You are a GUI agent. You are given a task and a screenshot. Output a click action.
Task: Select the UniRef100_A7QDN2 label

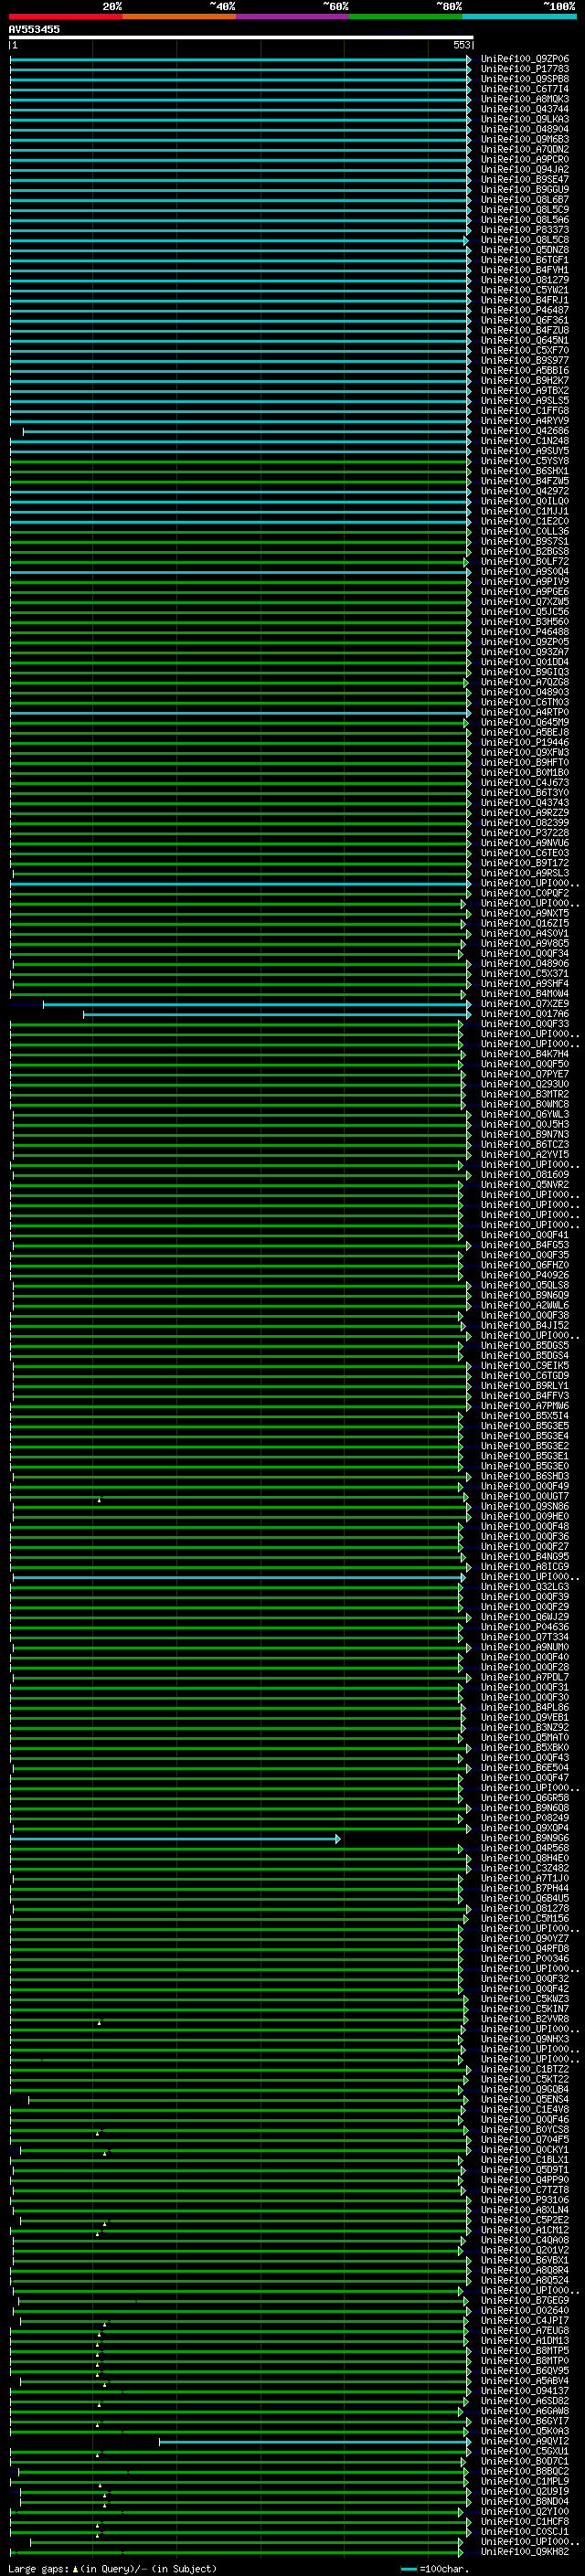[525, 149]
